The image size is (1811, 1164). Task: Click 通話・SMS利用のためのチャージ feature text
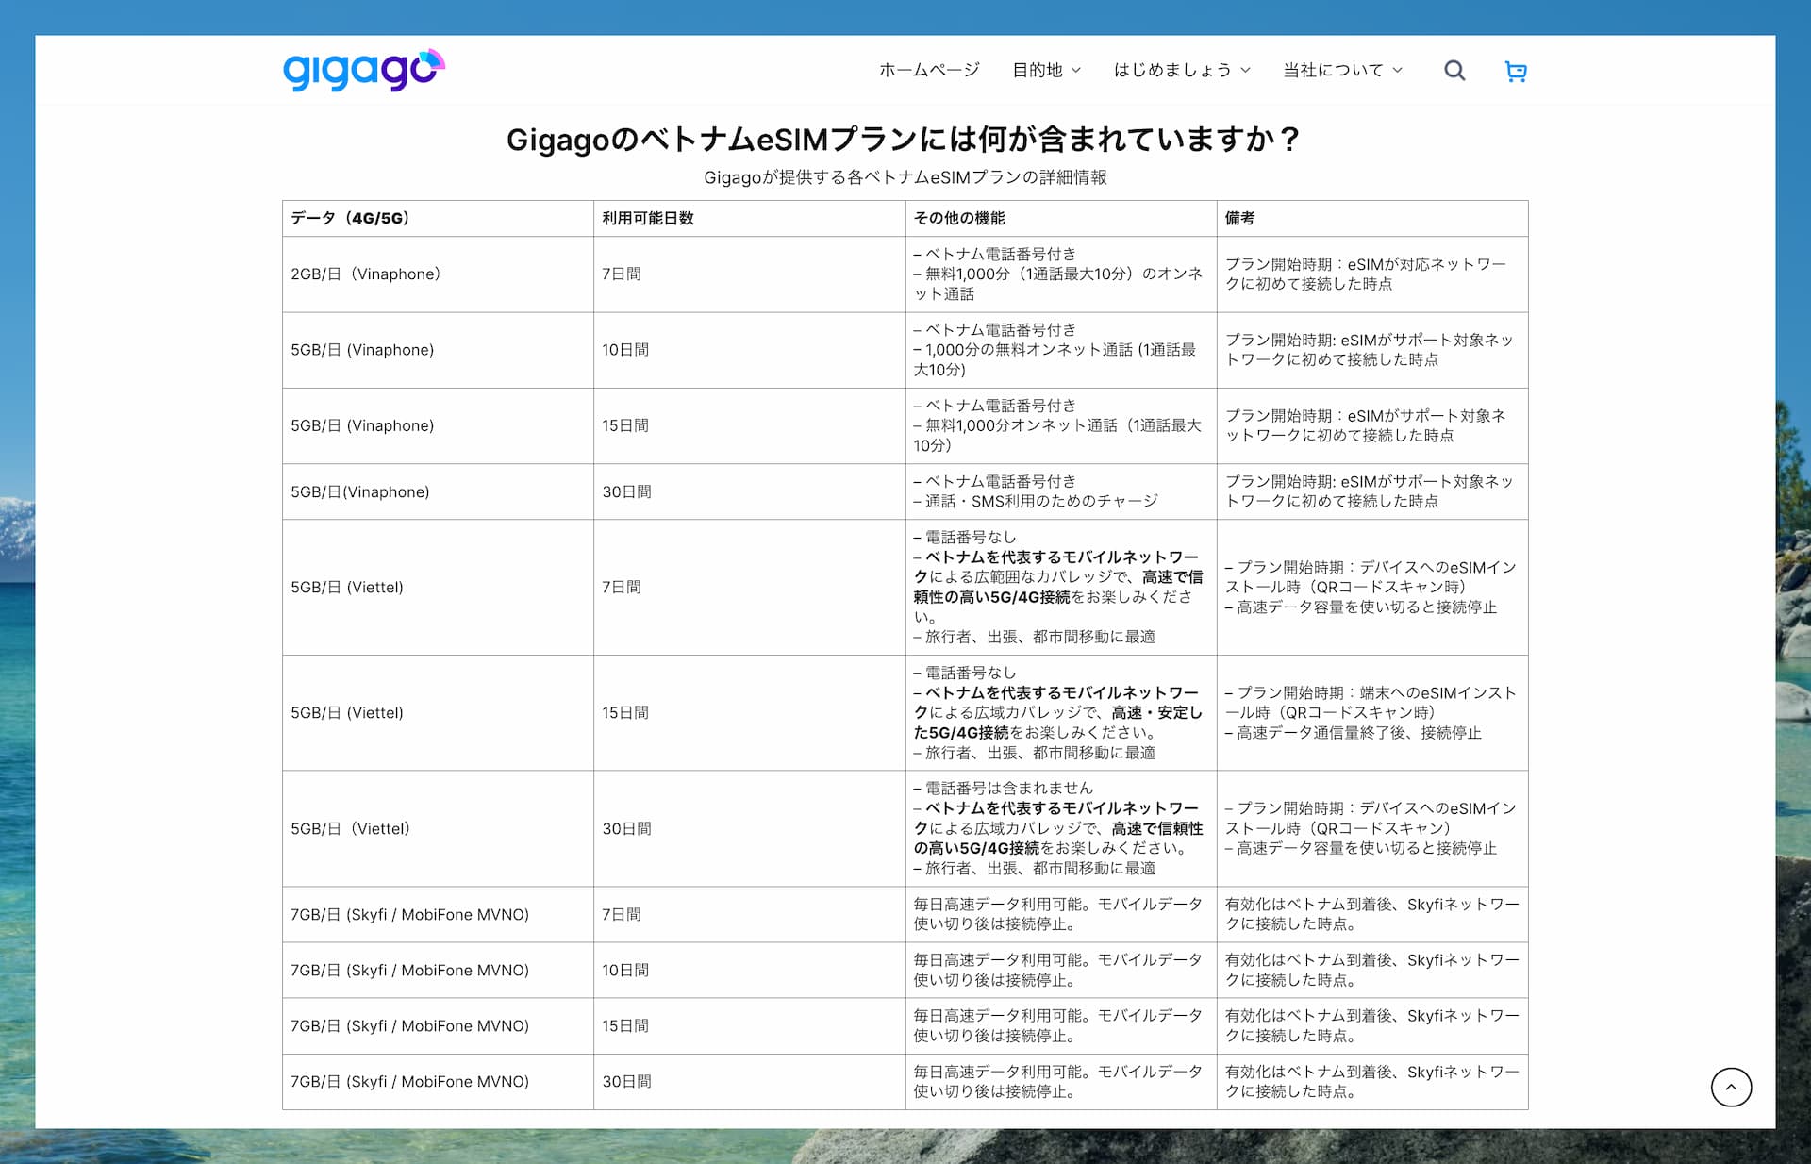[1040, 501]
